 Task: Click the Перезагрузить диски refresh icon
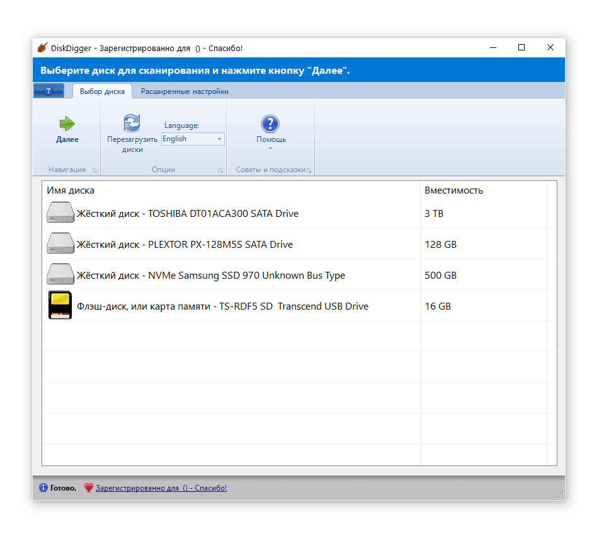pos(132,122)
